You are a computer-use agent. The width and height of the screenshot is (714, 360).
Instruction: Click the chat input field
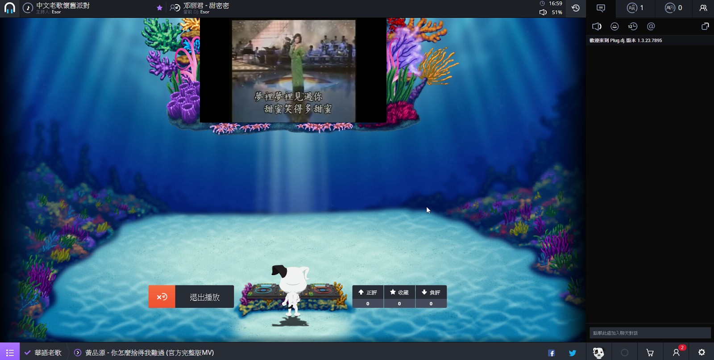pyautogui.click(x=650, y=333)
